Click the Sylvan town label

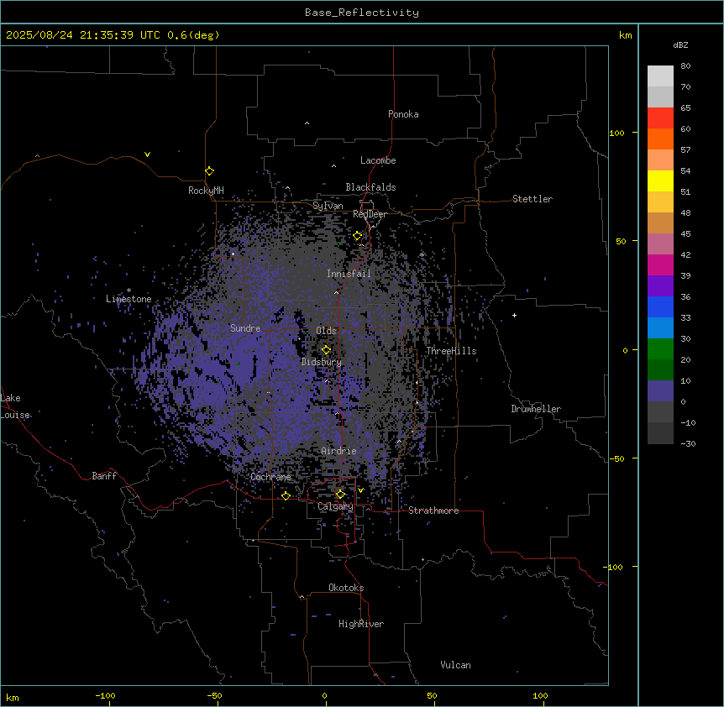click(x=328, y=206)
